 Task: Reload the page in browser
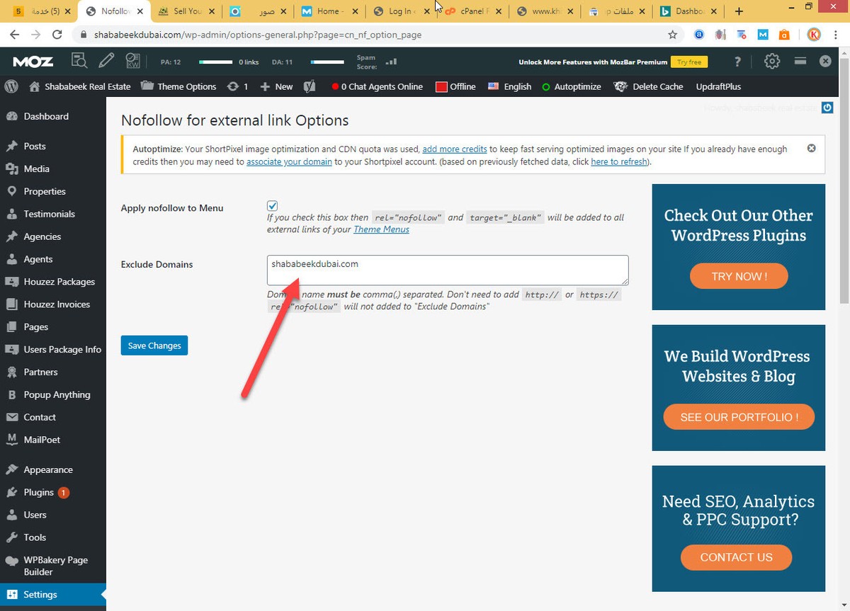57,34
